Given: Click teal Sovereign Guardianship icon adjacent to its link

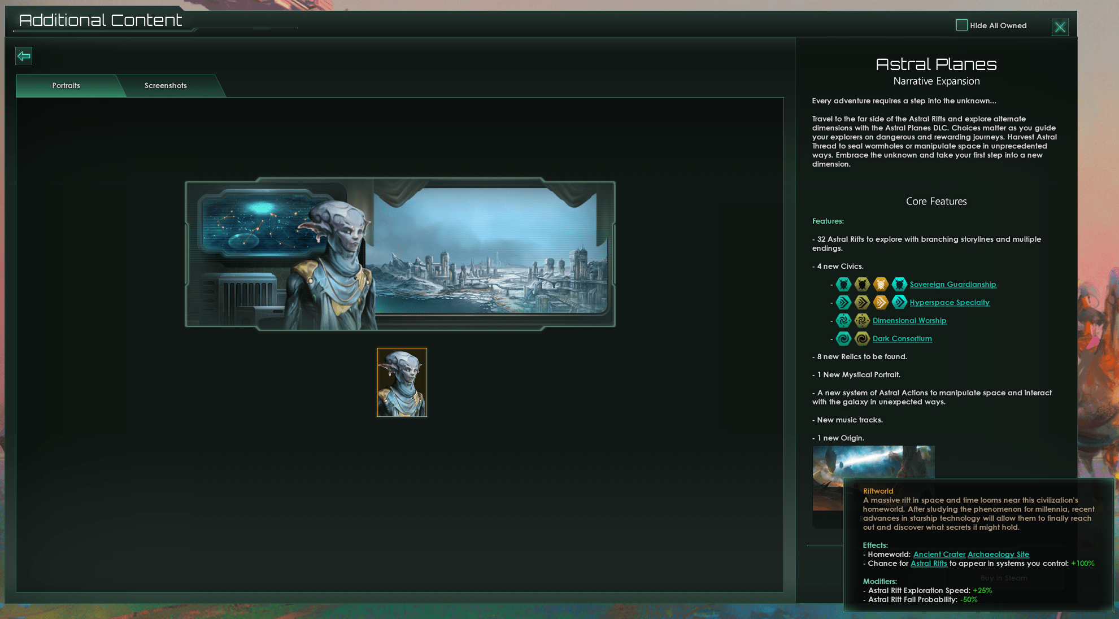Looking at the screenshot, I should pos(899,284).
